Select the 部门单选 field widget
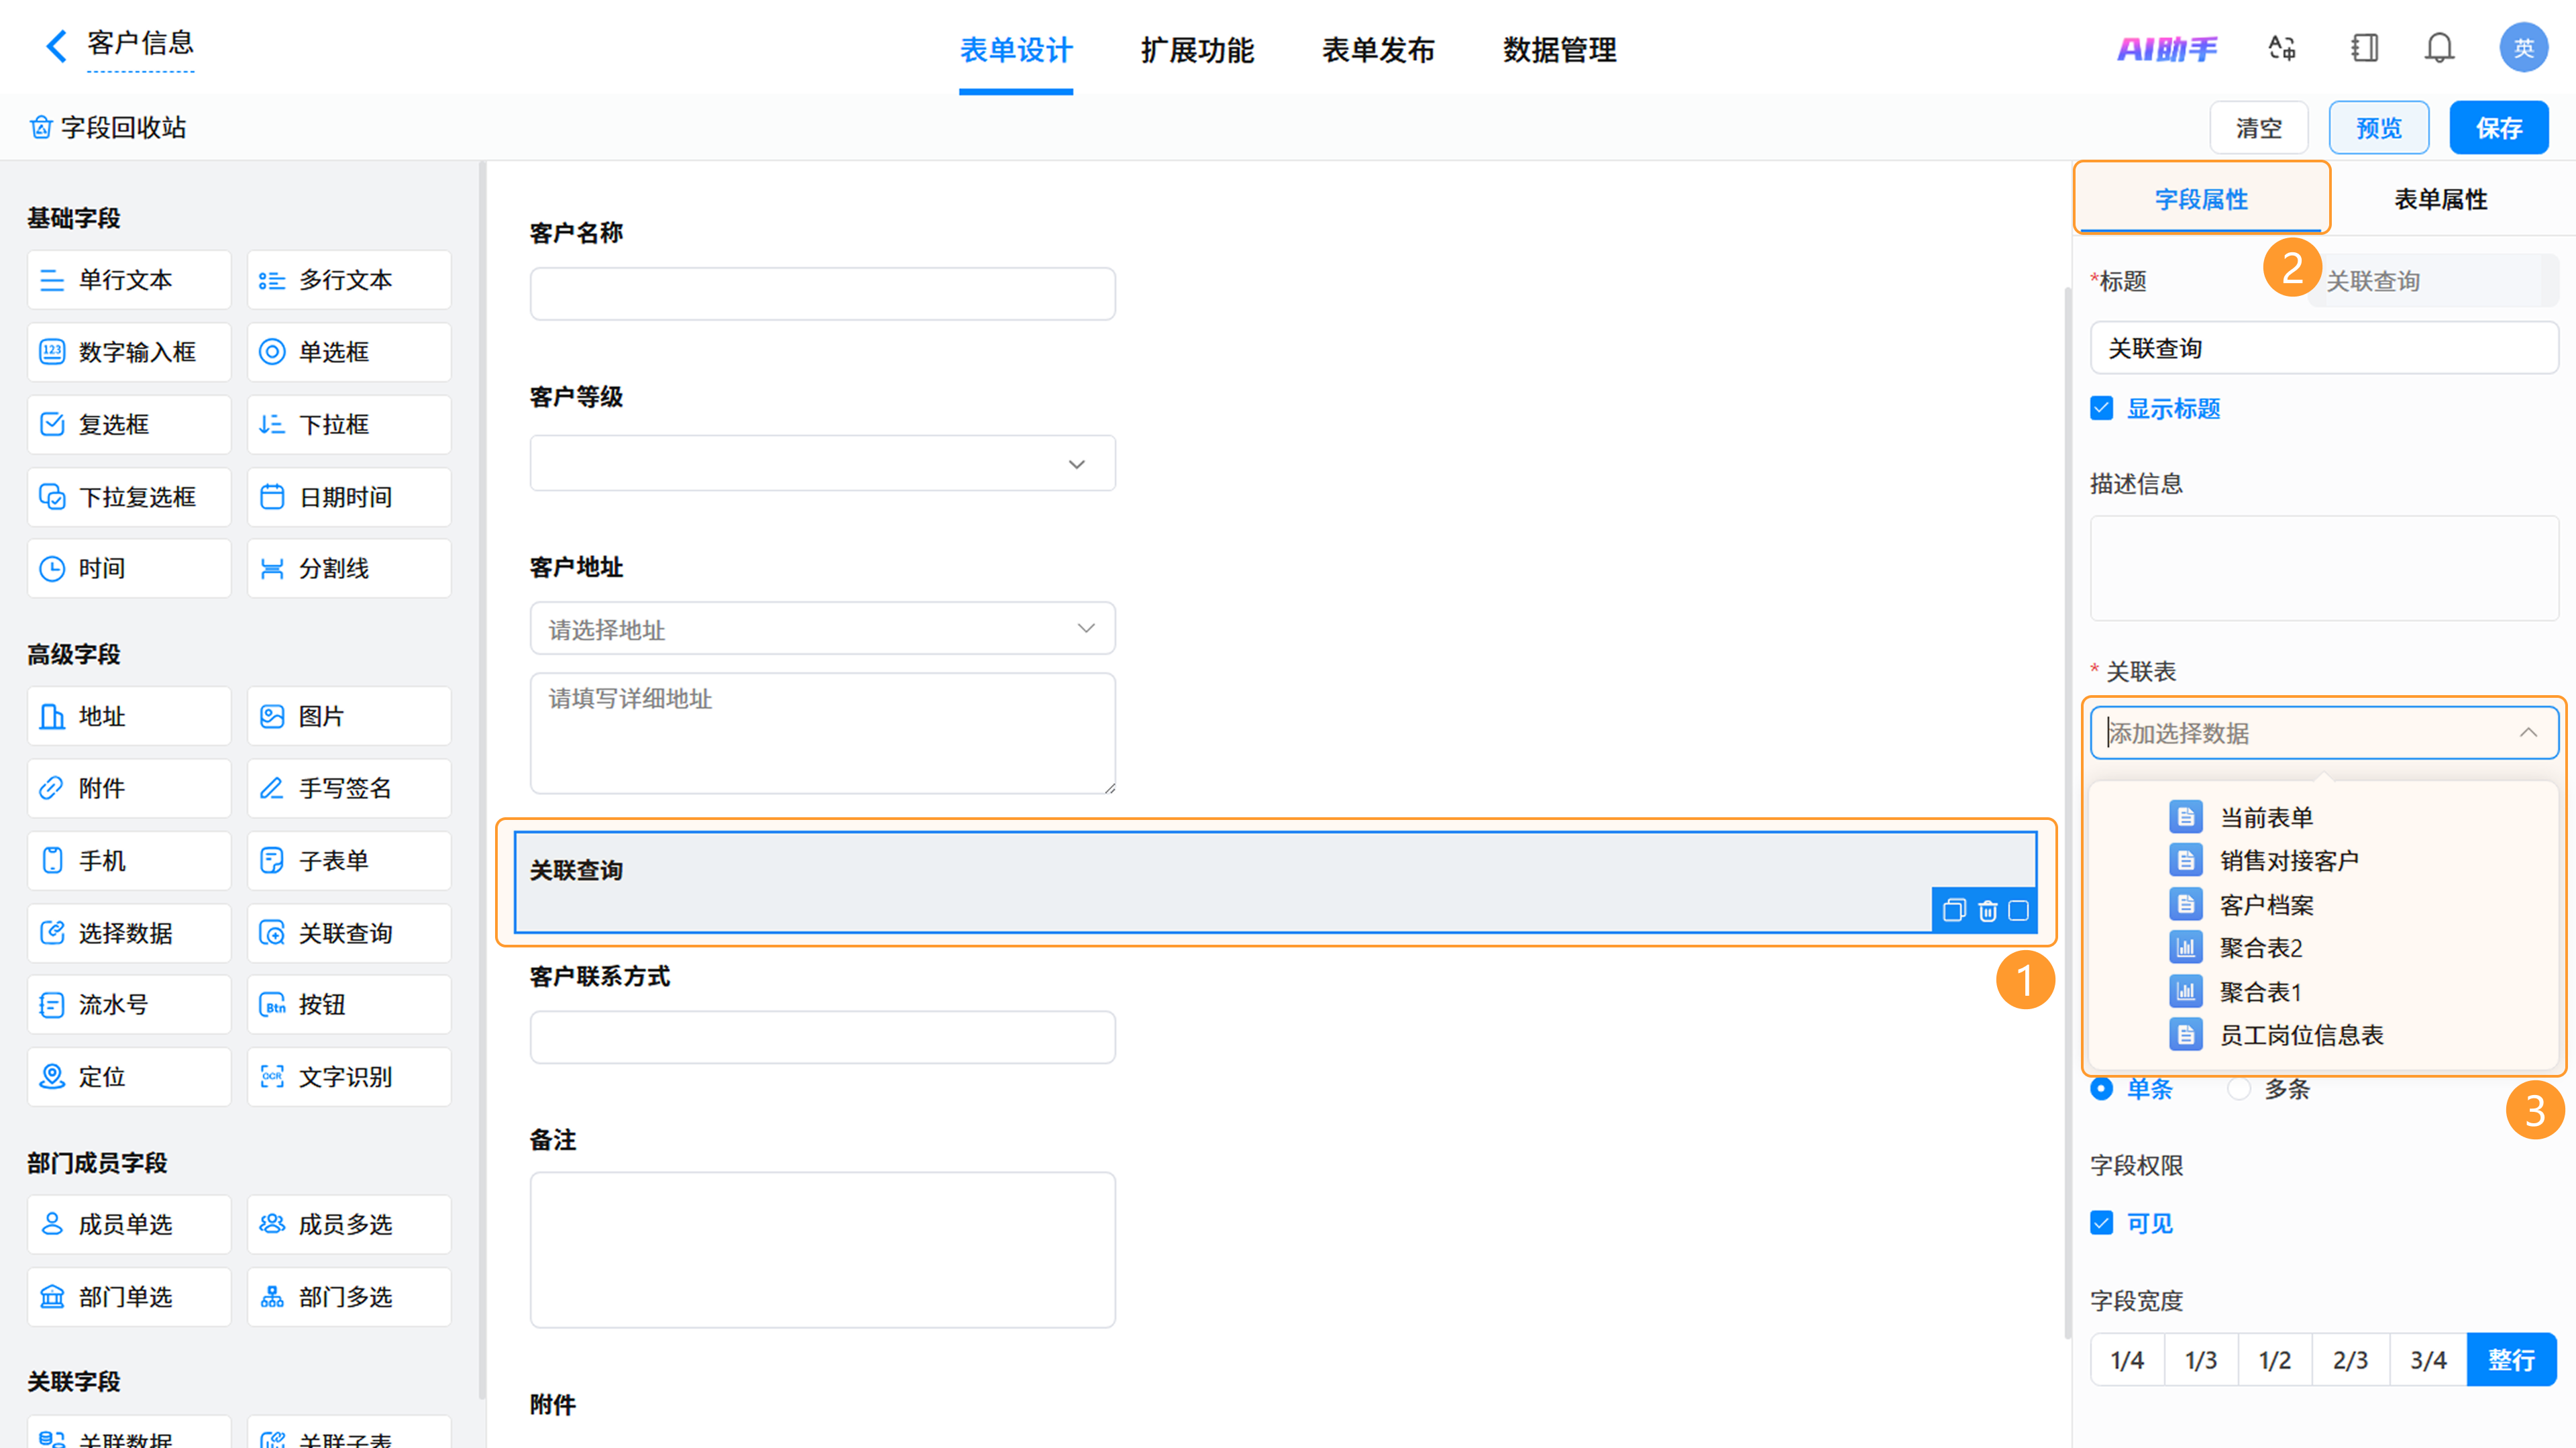 [x=129, y=1297]
